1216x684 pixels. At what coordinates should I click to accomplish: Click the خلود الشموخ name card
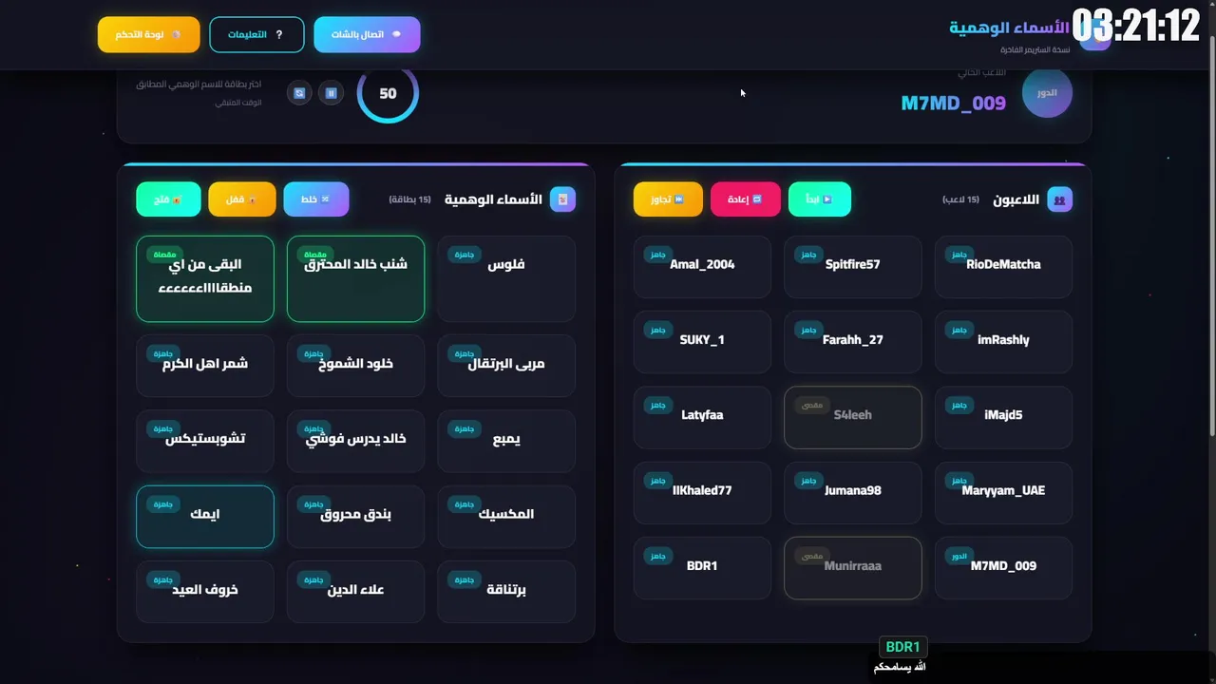pyautogui.click(x=355, y=366)
